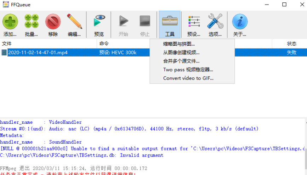
Task: Click the Stream #0:1 Audio aac log line
Action: (x=129, y=129)
